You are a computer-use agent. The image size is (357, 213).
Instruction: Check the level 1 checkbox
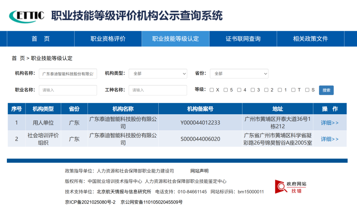point(280,90)
